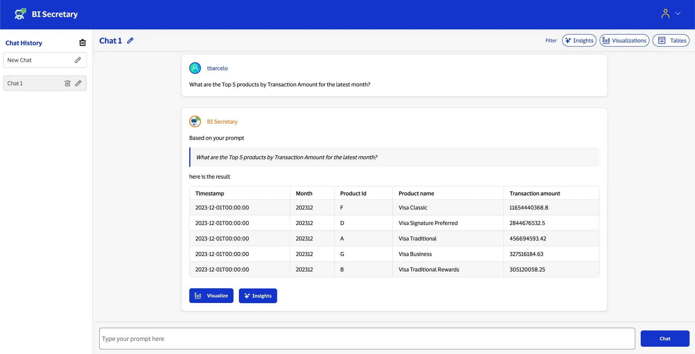Image resolution: width=695 pixels, height=354 pixels.
Task: Start a New Chat
Action: click(x=45, y=60)
